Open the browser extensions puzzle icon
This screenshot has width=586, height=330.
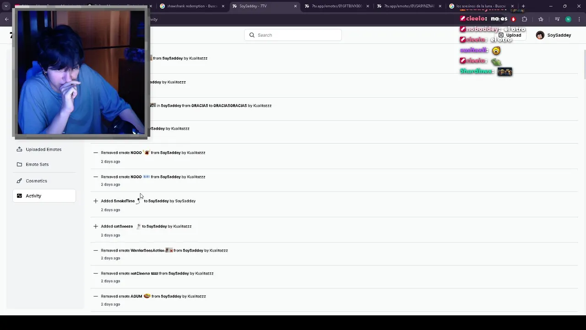point(525,19)
